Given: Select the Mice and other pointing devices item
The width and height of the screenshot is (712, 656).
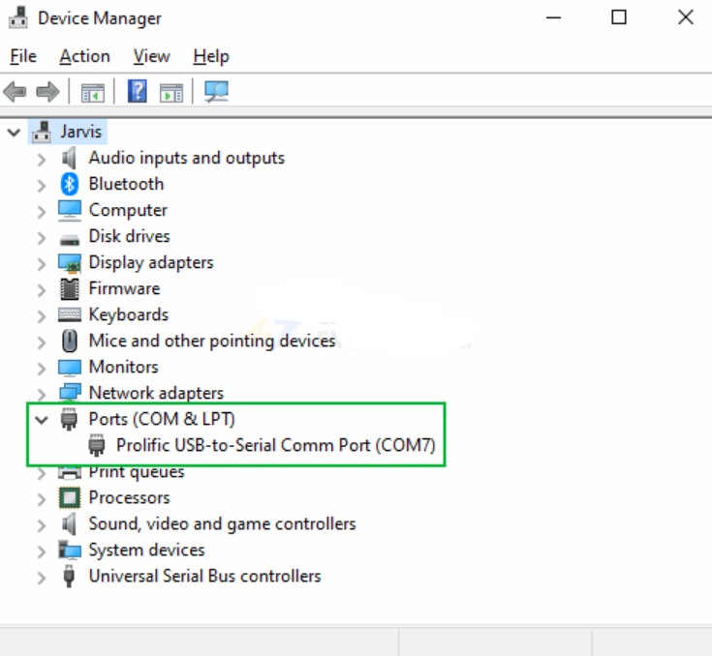Looking at the screenshot, I should point(211,341).
